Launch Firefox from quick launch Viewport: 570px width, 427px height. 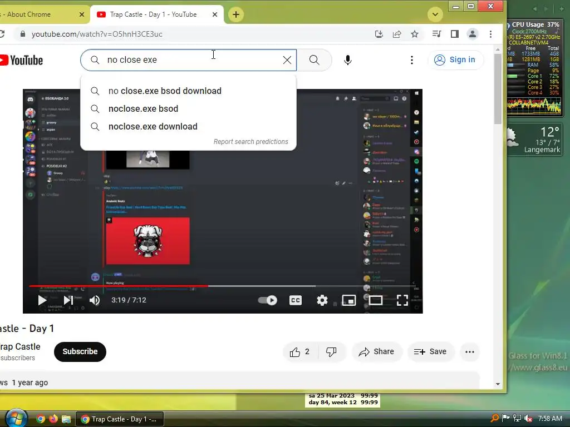[x=53, y=419]
